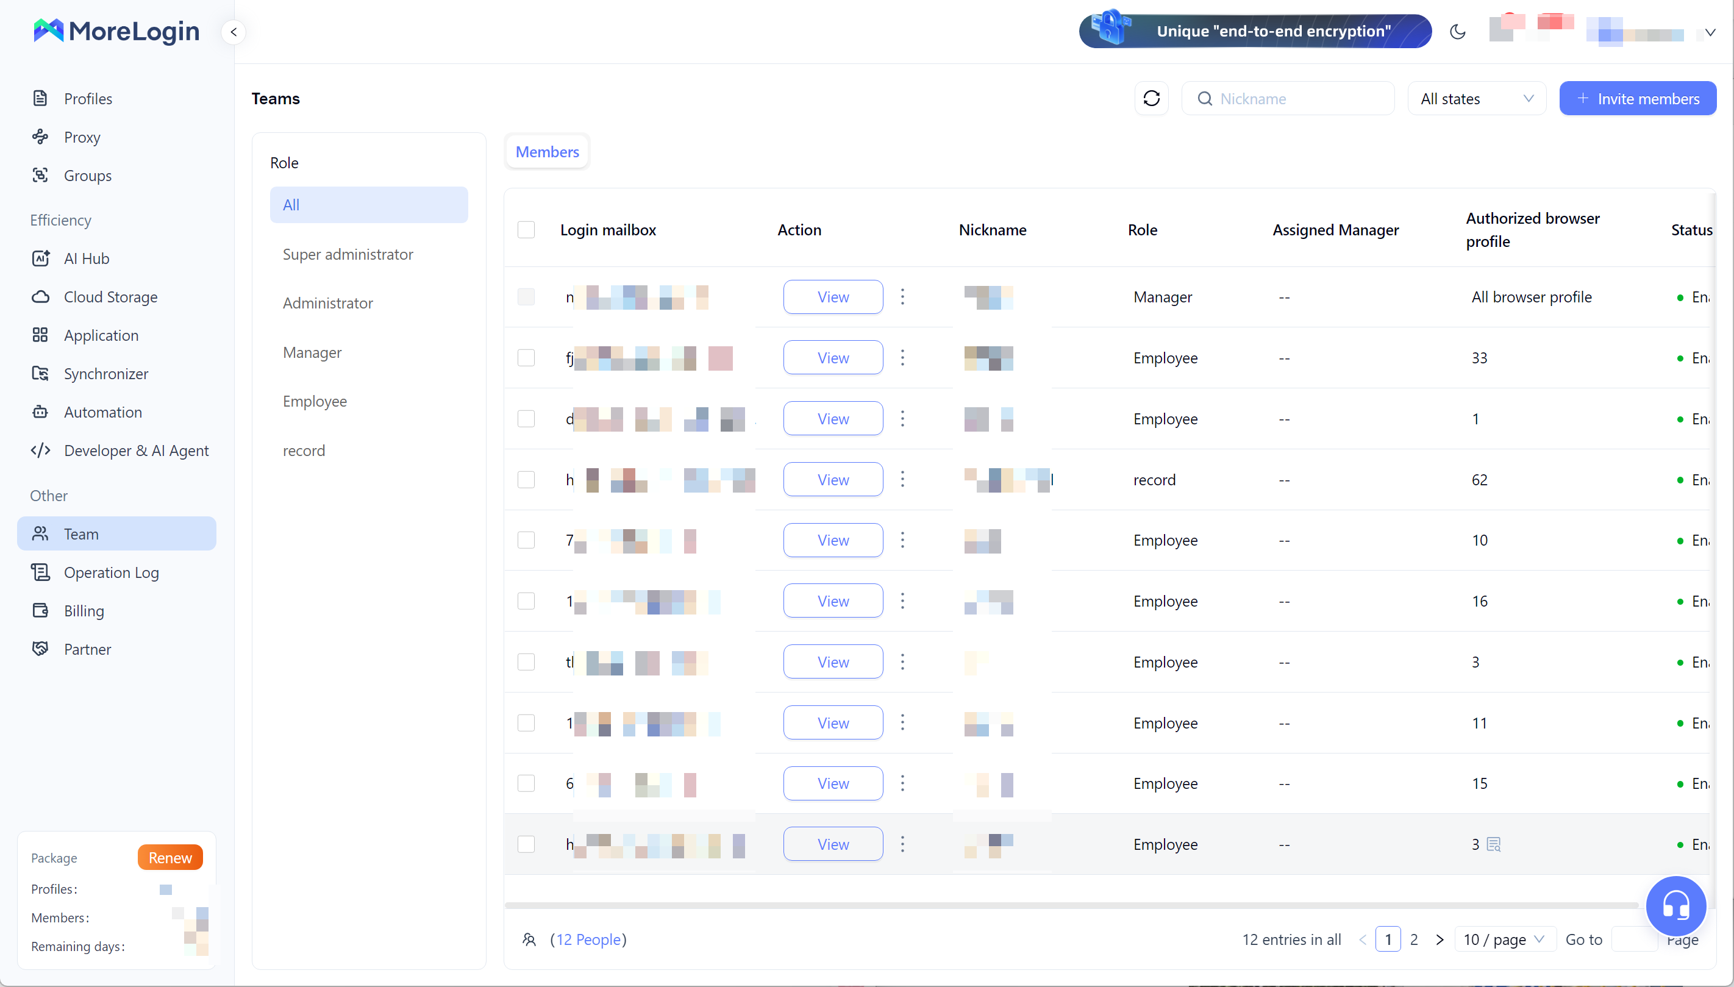Viewport: 1734px width, 987px height.
Task: Click the Invite members button
Action: click(1638, 98)
